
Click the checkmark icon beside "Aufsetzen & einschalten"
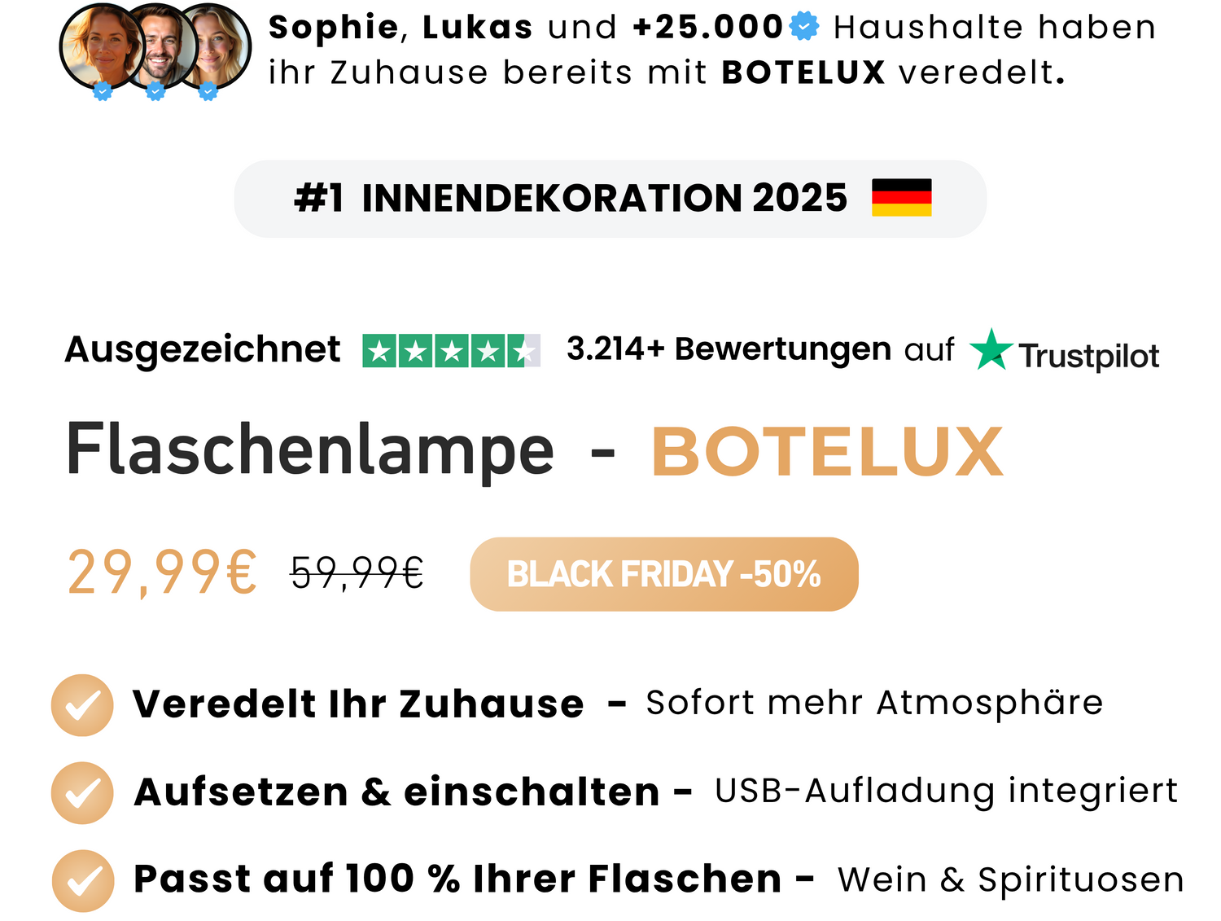(82, 792)
